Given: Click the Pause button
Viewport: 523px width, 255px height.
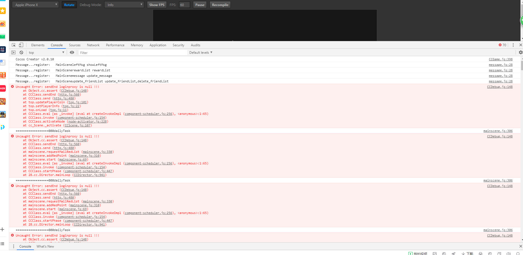Looking at the screenshot, I should [x=200, y=5].
